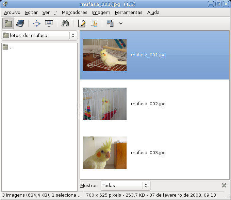Viewport: 231px width, 200px height.
Task: Start the slideshow presentation icon
Action: coord(49,23)
